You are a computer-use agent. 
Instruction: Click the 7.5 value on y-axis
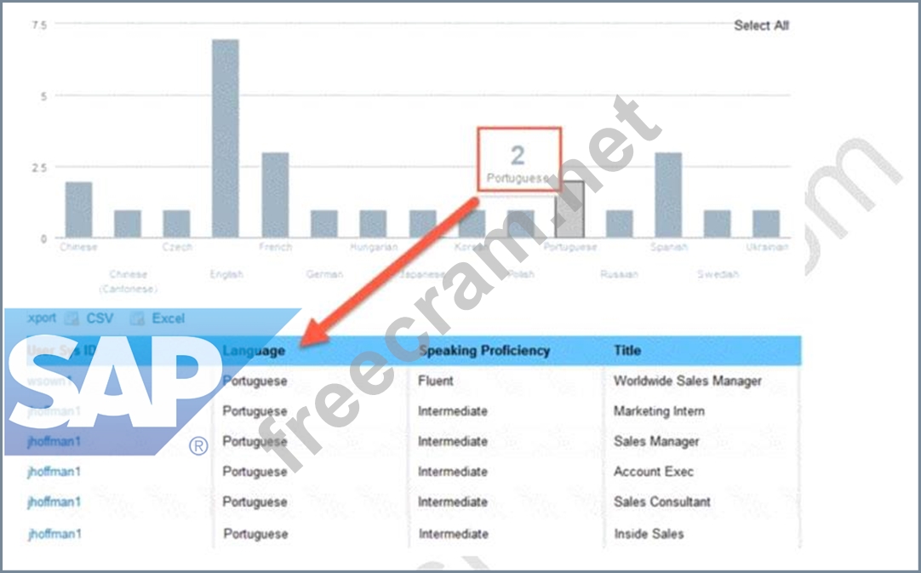click(39, 26)
